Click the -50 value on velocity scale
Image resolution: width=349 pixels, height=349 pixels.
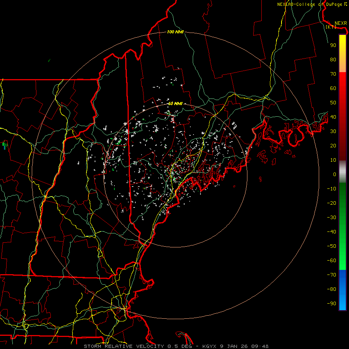332,246
